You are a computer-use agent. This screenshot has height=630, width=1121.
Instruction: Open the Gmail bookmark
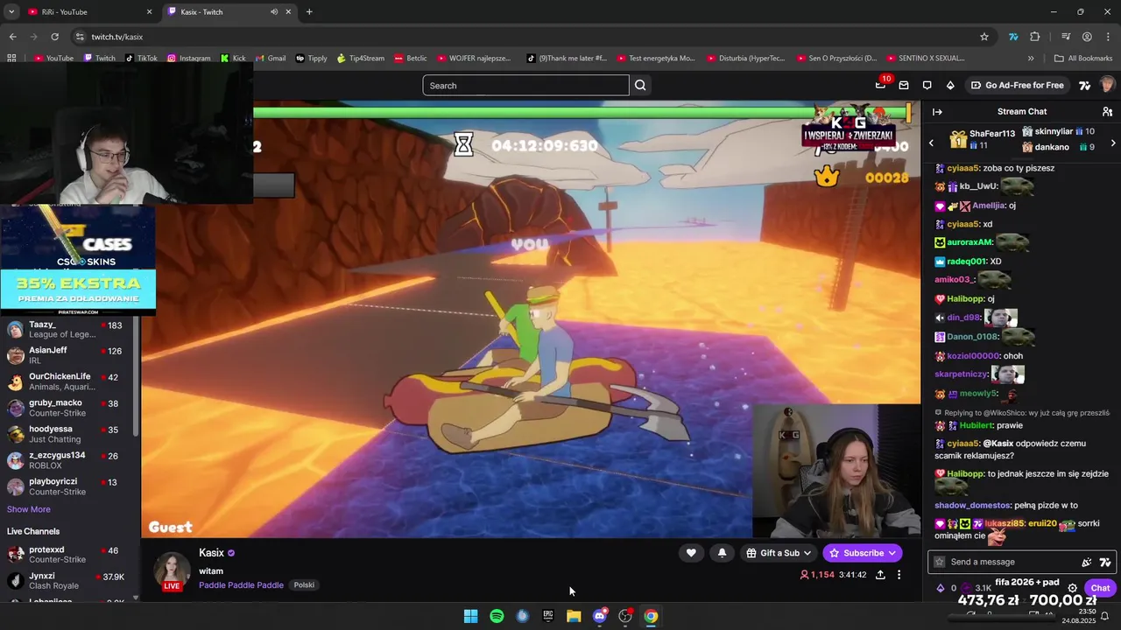[x=270, y=59]
